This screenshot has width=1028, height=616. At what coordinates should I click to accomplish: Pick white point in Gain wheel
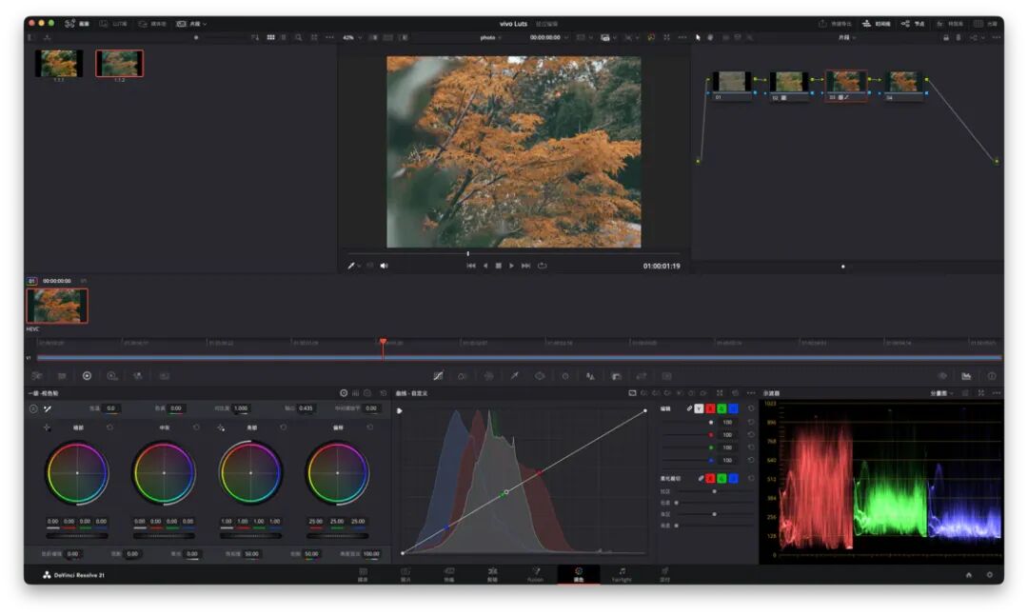(221, 427)
